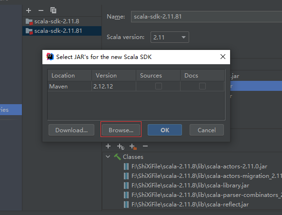Select the 2.12.12 version cell

114,87
